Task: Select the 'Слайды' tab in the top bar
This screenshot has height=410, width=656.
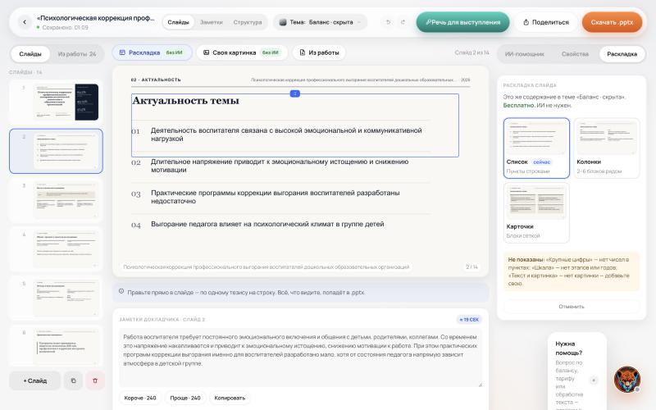Action: pyautogui.click(x=178, y=22)
